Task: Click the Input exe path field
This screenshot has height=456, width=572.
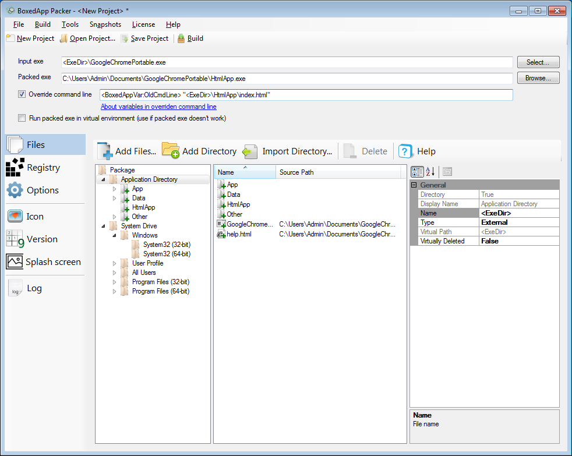Action: click(287, 62)
